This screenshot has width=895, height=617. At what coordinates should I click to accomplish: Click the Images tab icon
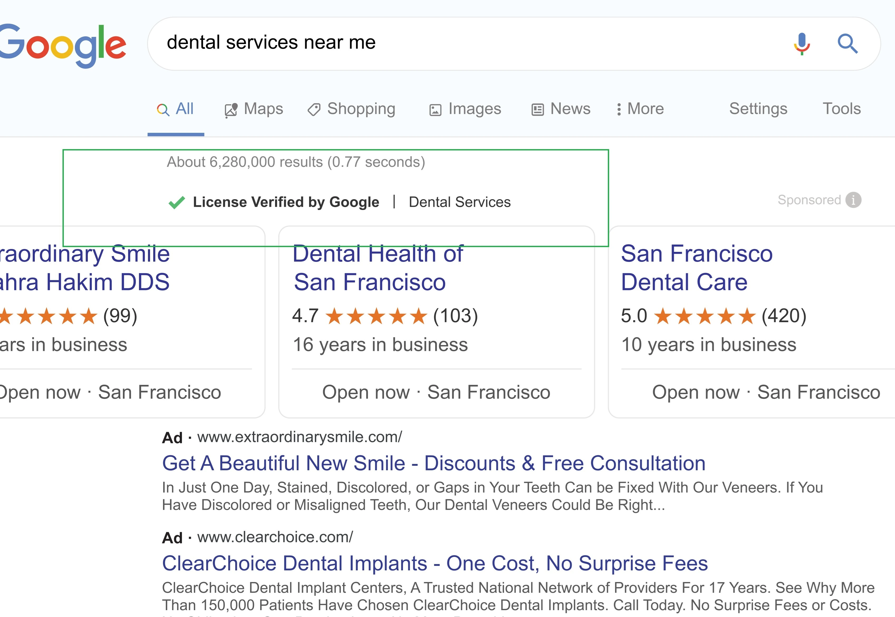point(433,109)
